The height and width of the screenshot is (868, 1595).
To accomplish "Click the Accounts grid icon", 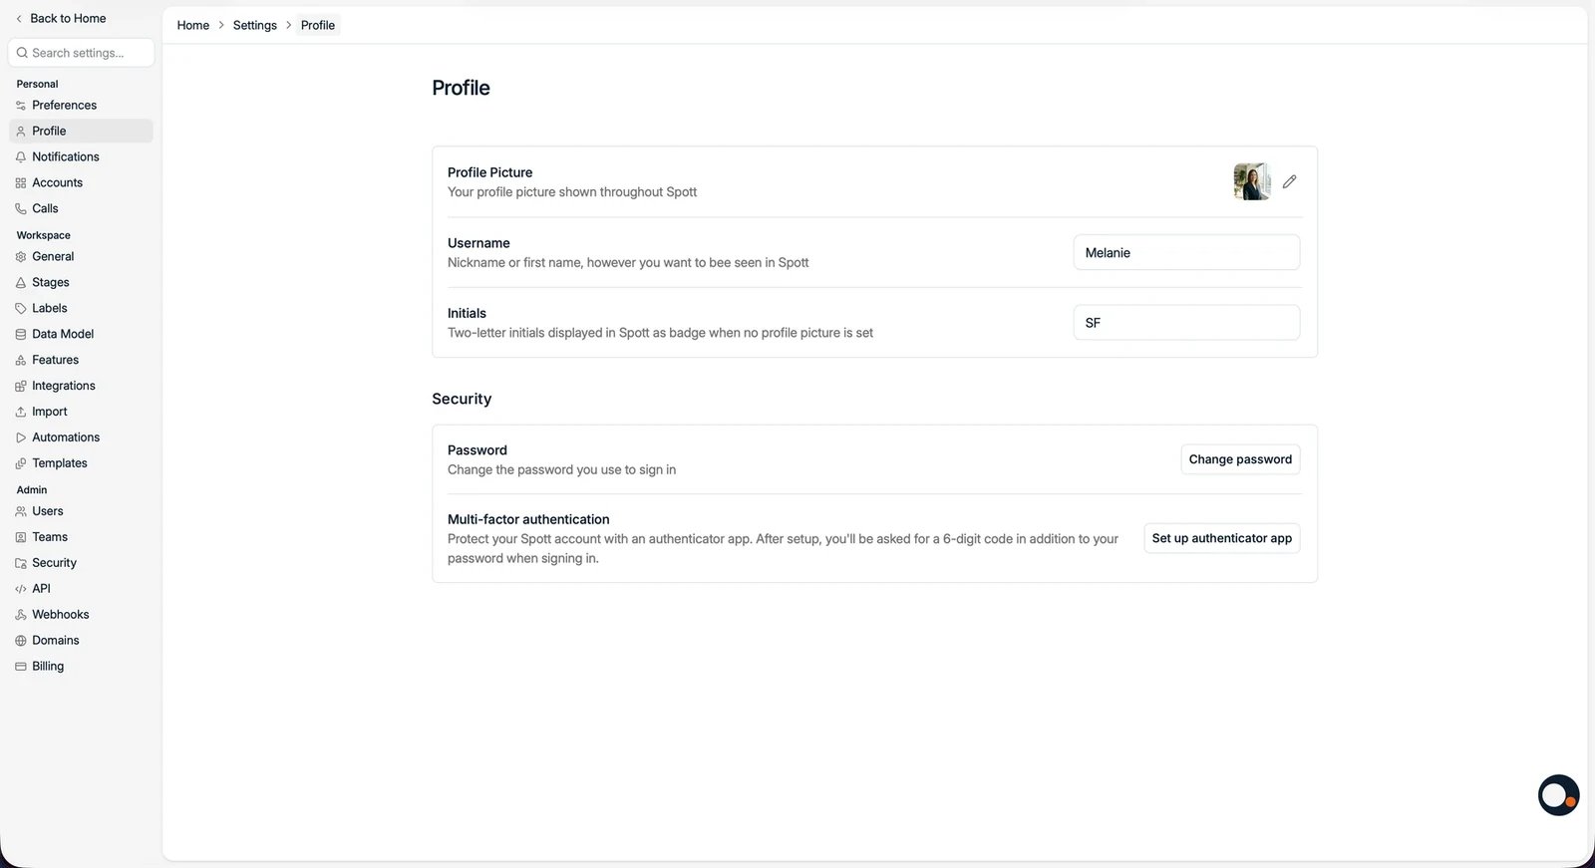I will tap(21, 183).
